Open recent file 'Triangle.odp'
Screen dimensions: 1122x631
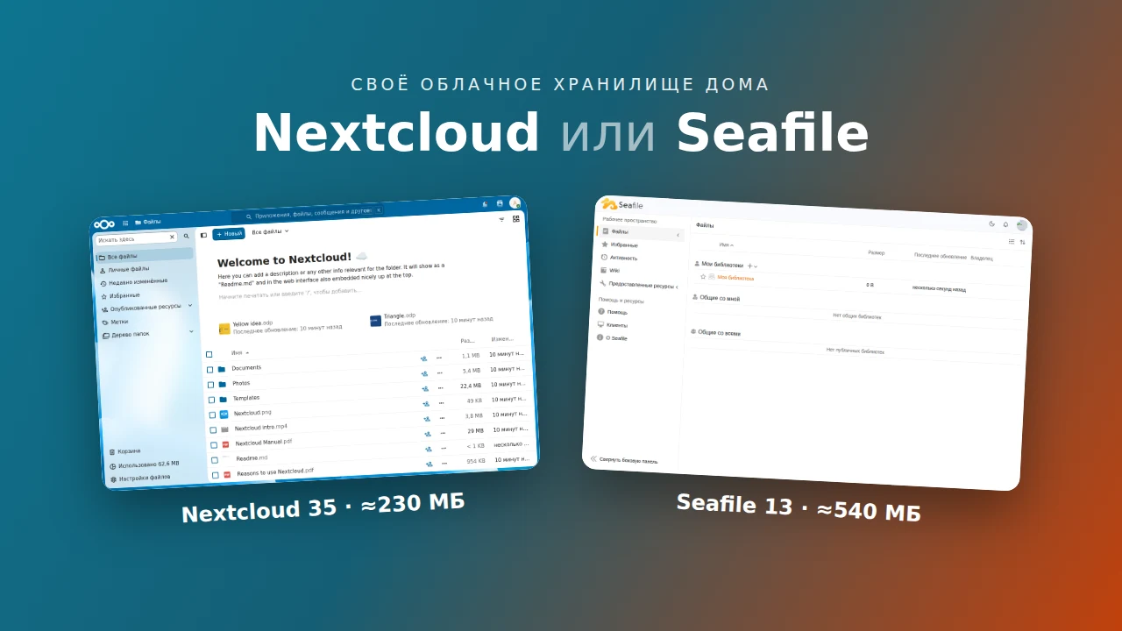[431, 319]
